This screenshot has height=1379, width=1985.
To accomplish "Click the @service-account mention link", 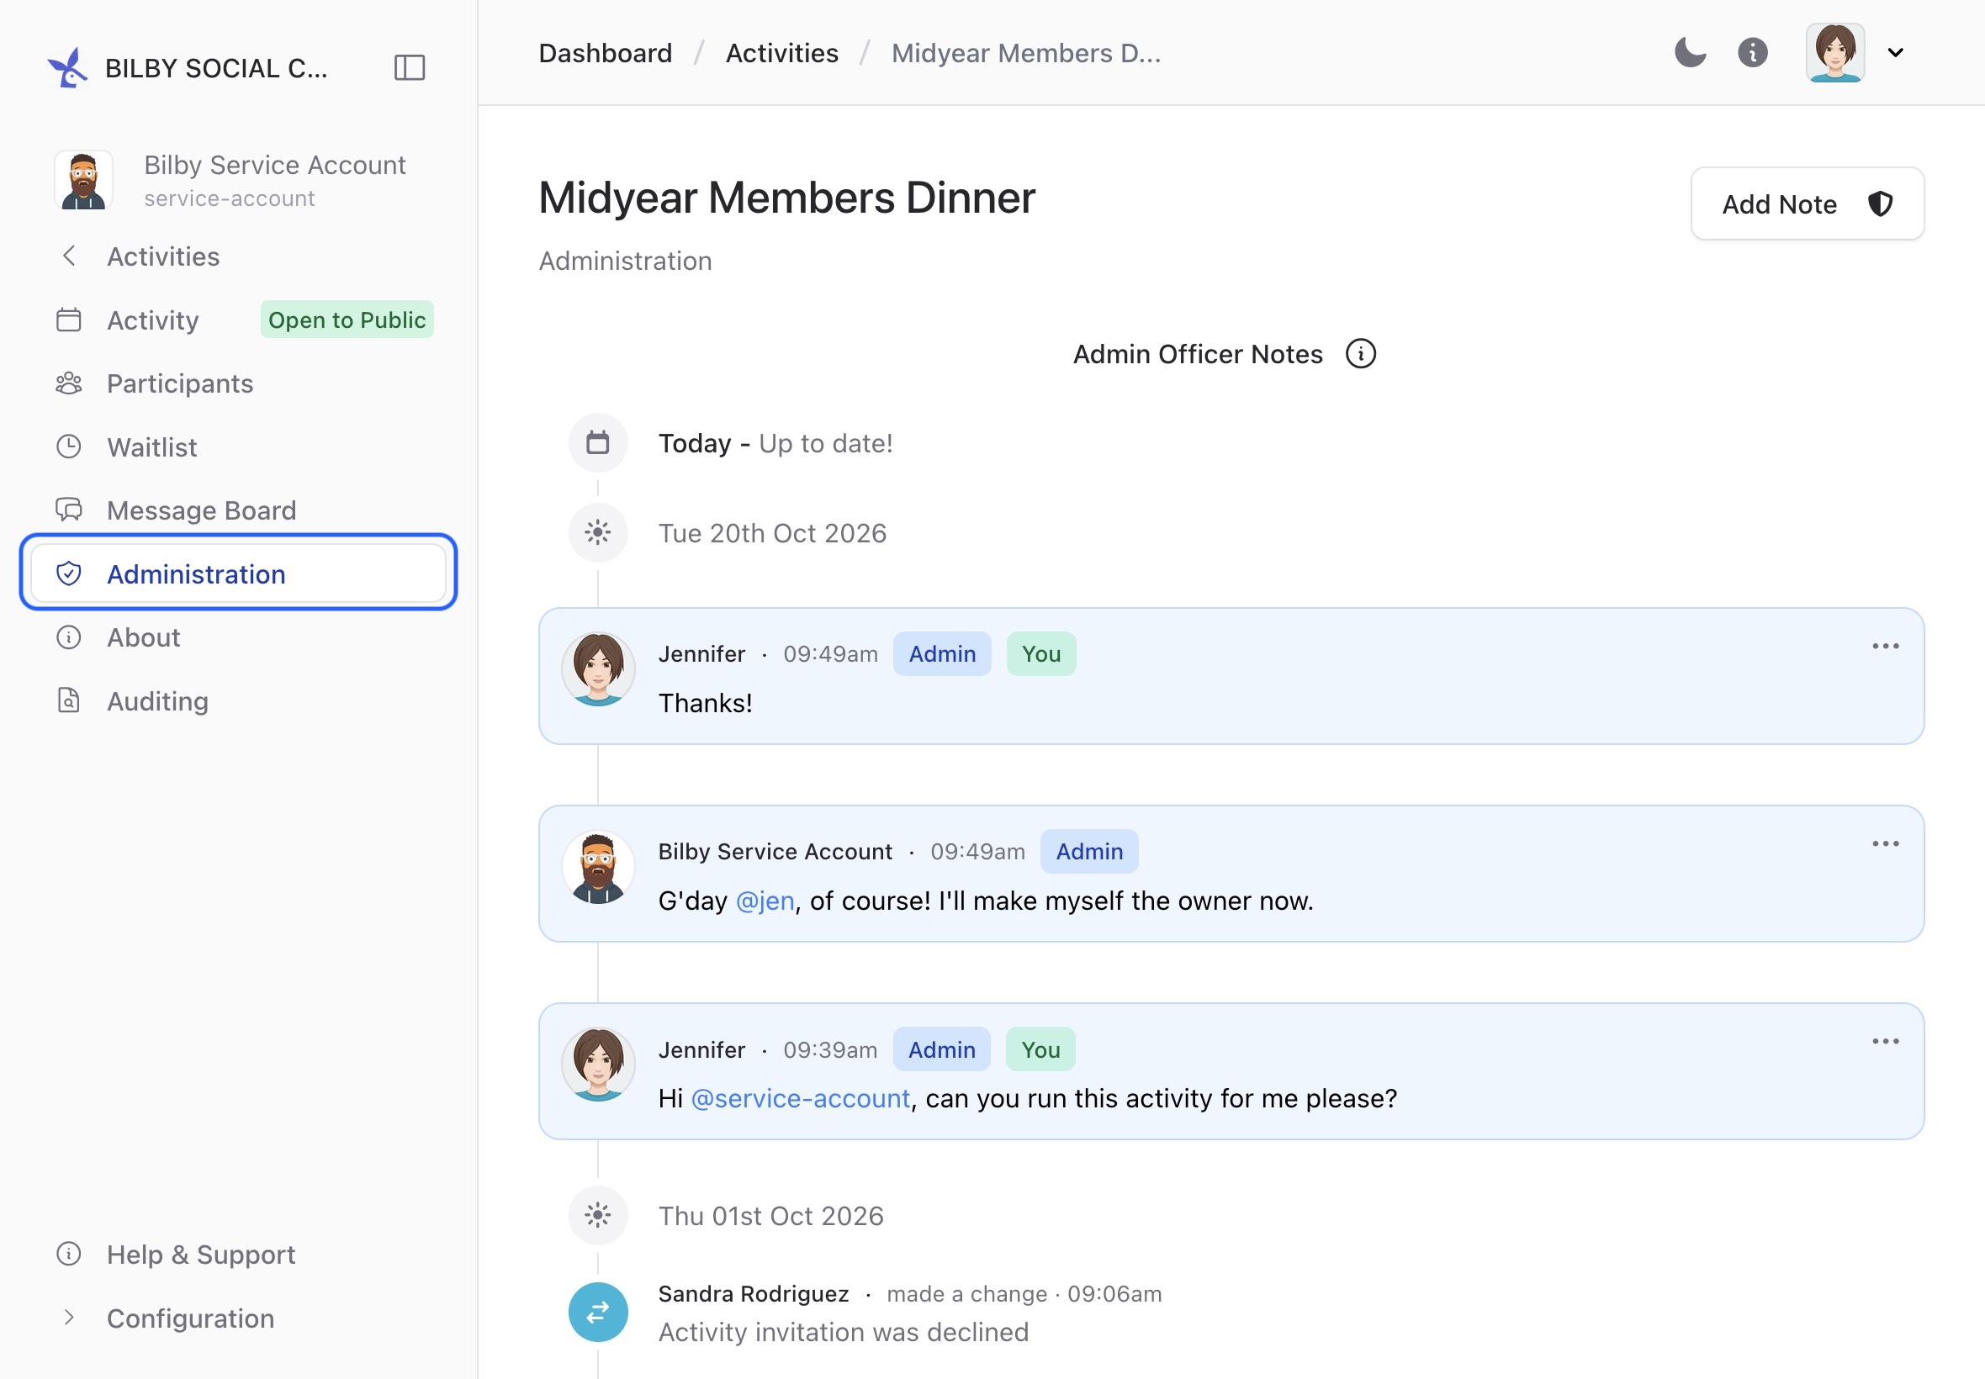I will 800,1099.
